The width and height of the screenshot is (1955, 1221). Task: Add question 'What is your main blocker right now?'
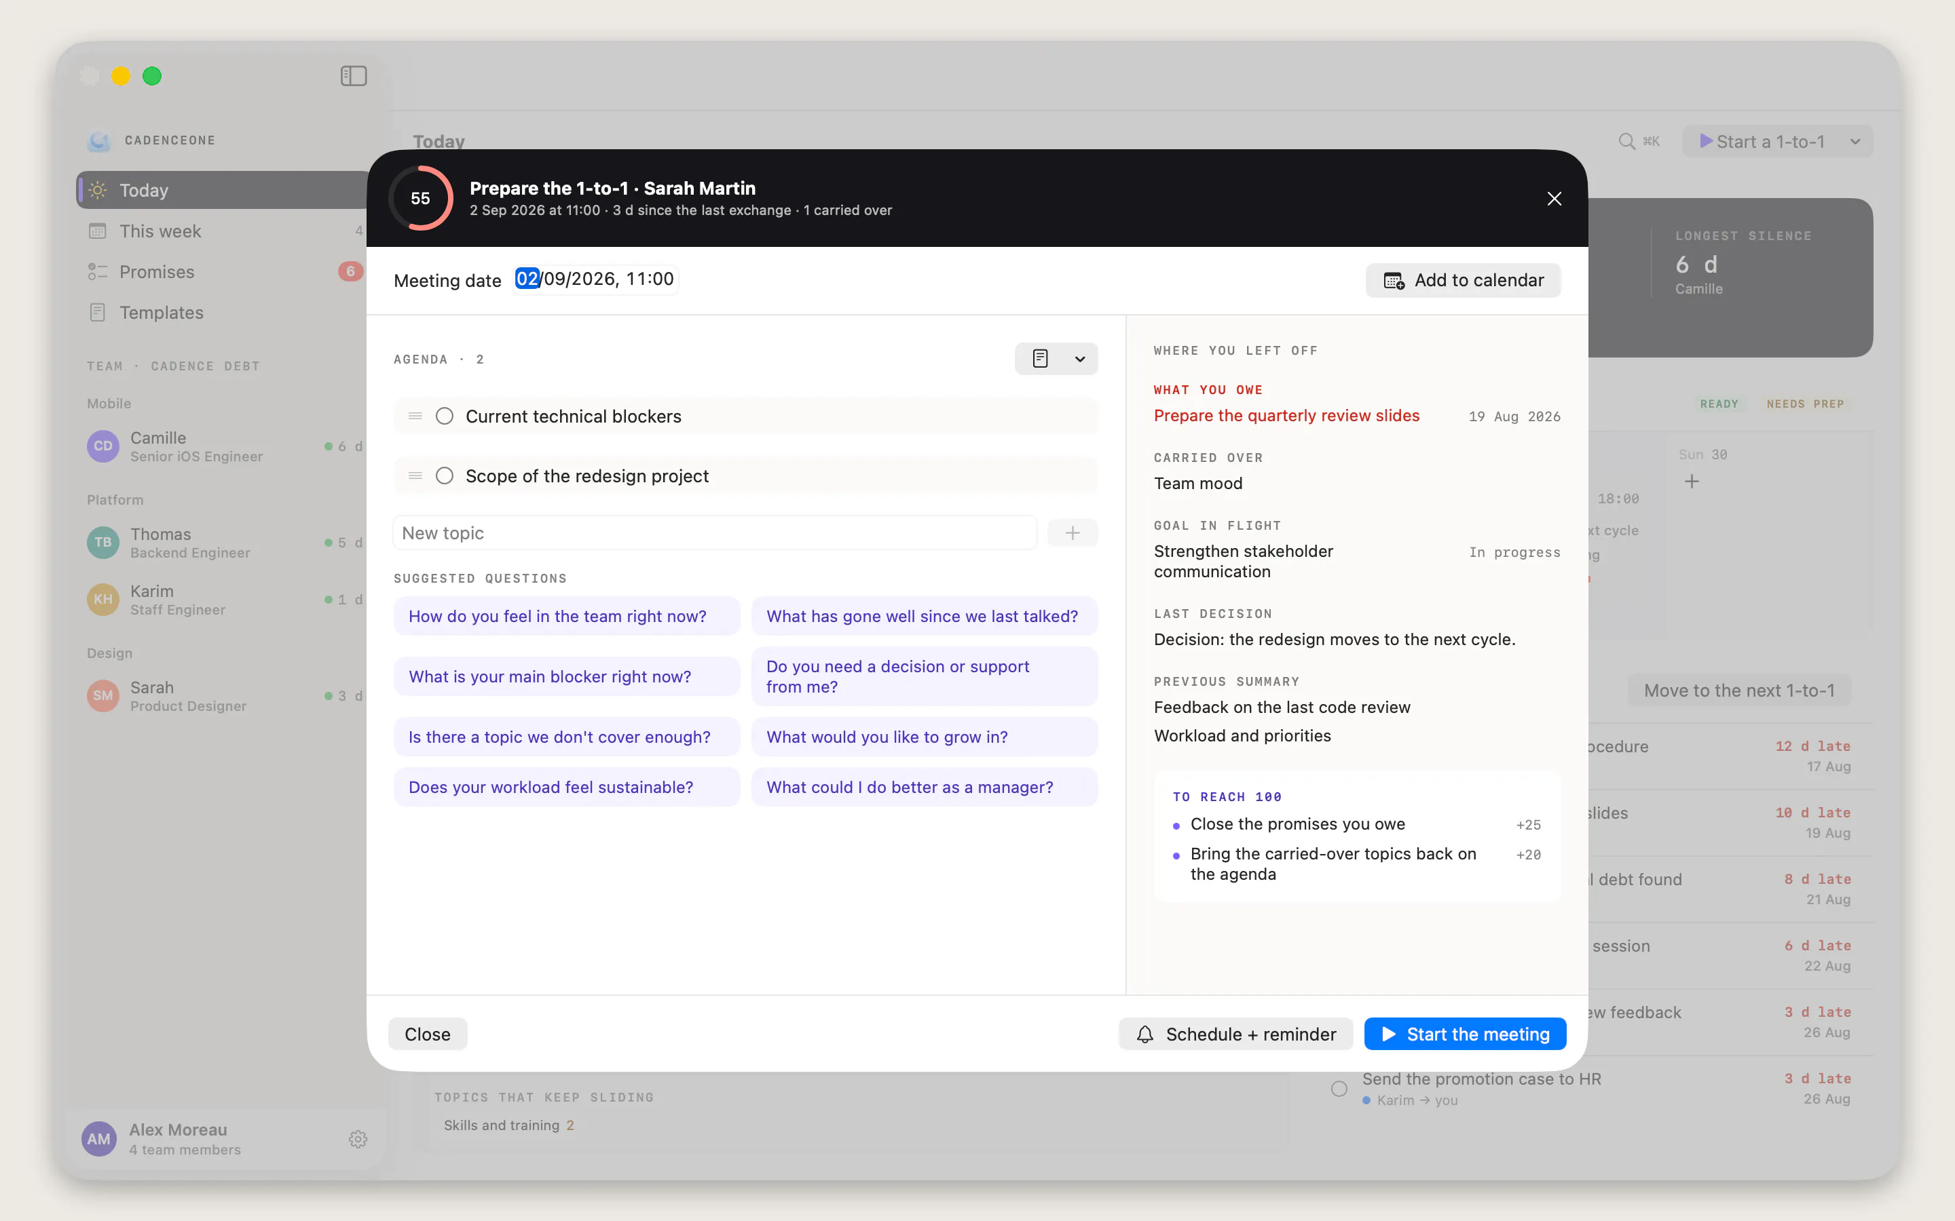[566, 677]
